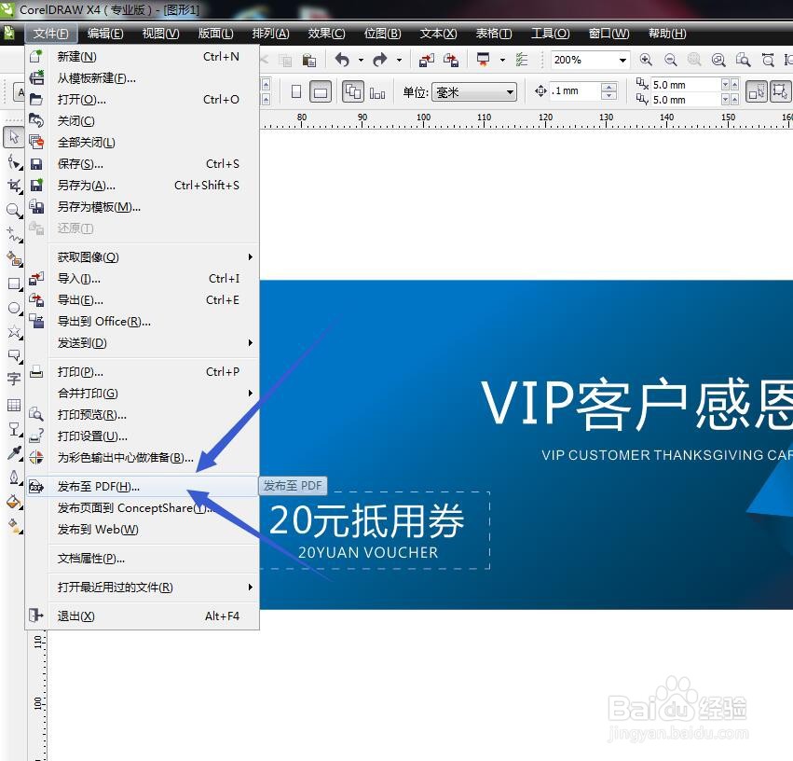Select the Crop tool
This screenshot has height=761, width=793.
(14, 186)
